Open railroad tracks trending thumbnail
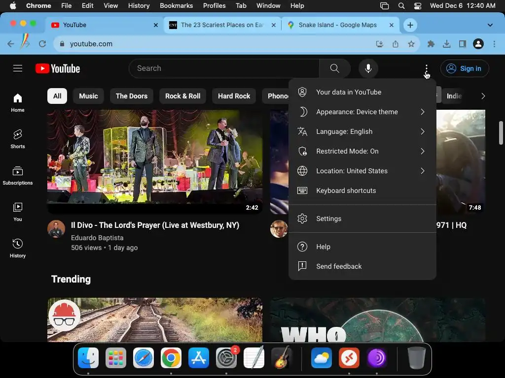505x378 pixels. (155, 320)
